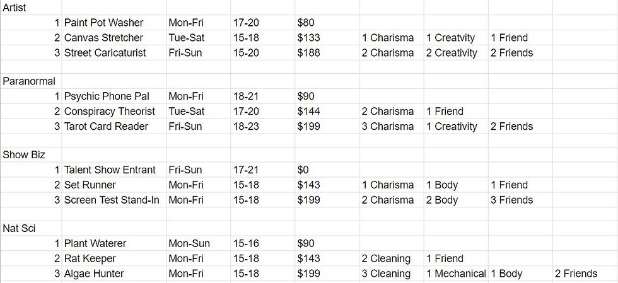This screenshot has height=283, width=618.
Task: Click the Algae Hunter cell
Action: 94,274
